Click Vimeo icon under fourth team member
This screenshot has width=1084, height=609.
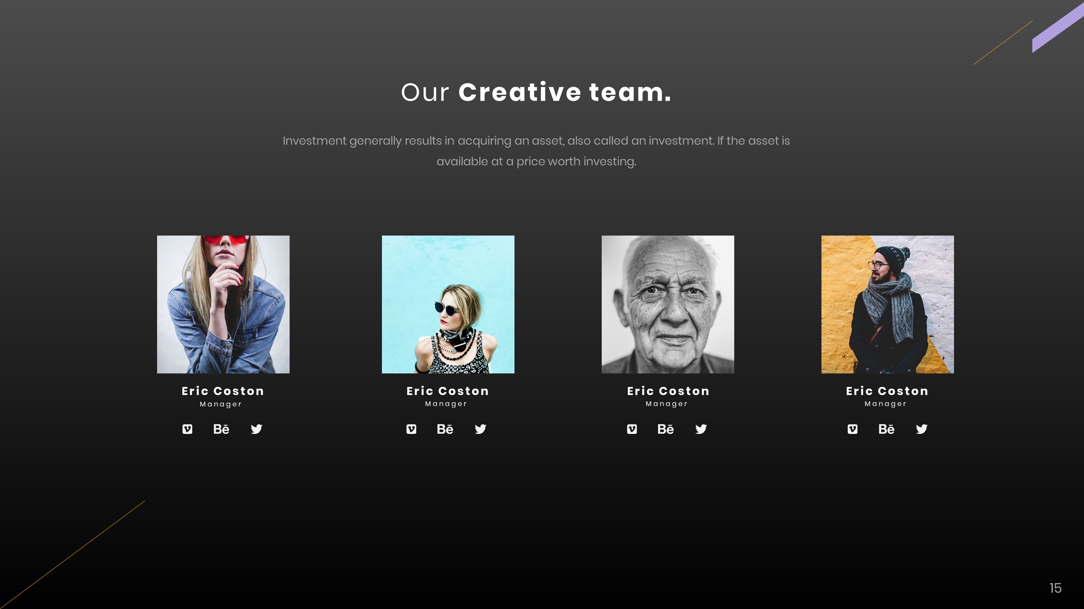point(852,429)
